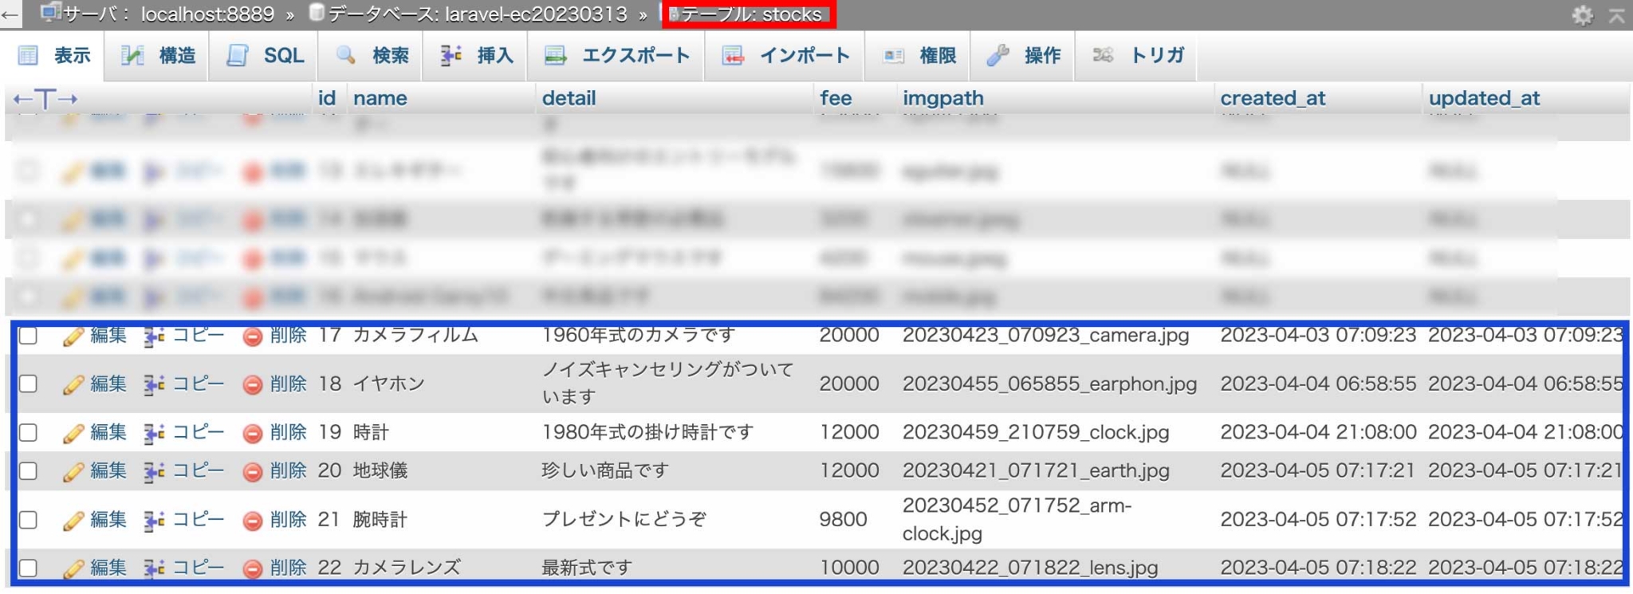The height and width of the screenshot is (594, 1633).
Task: Select the checkbox for row id 19
Action: point(29,433)
